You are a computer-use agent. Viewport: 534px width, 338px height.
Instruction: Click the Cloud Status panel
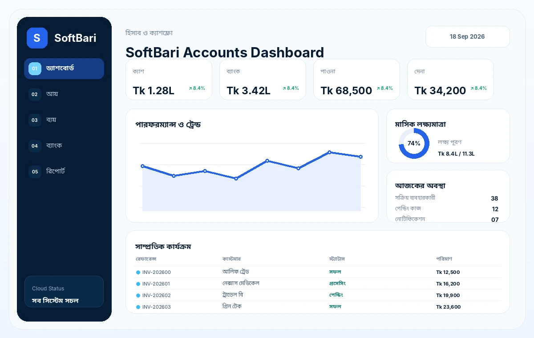coord(64,292)
